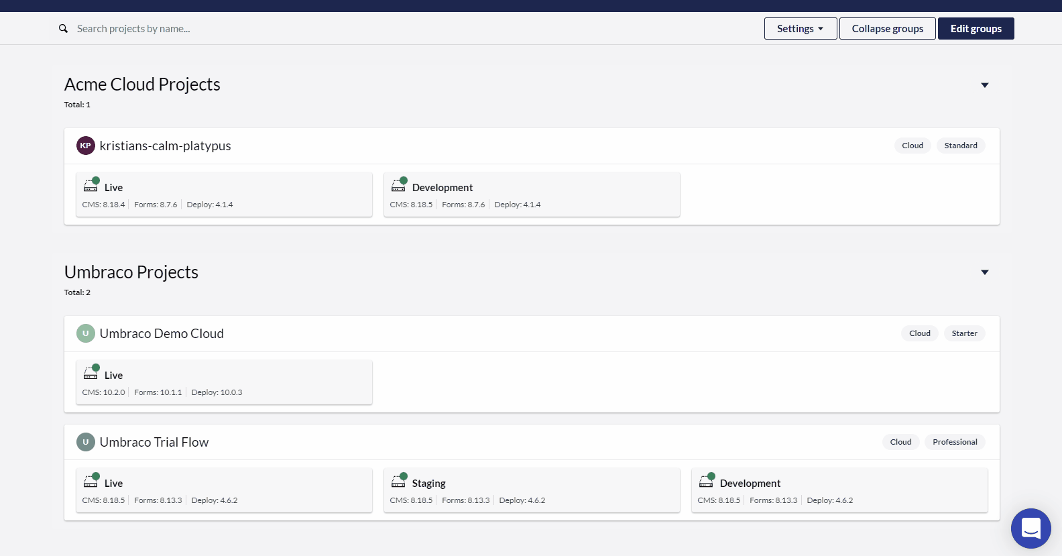Click the search magnifier icon

pyautogui.click(x=63, y=29)
